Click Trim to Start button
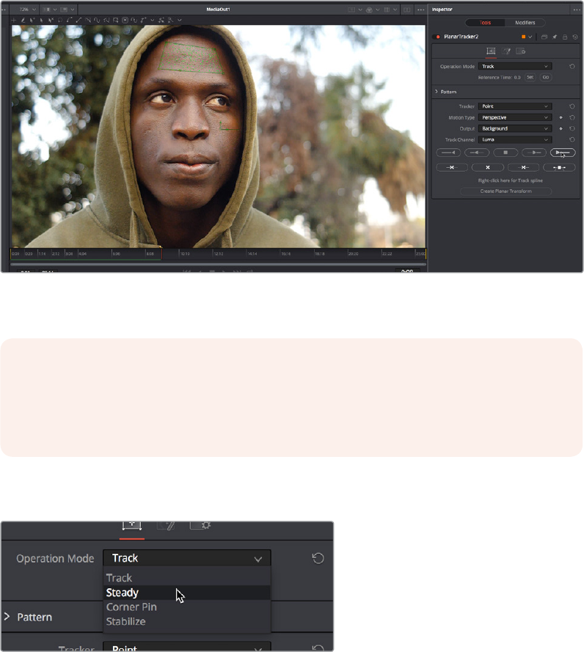Screen dimensions: 584x652 point(452,167)
